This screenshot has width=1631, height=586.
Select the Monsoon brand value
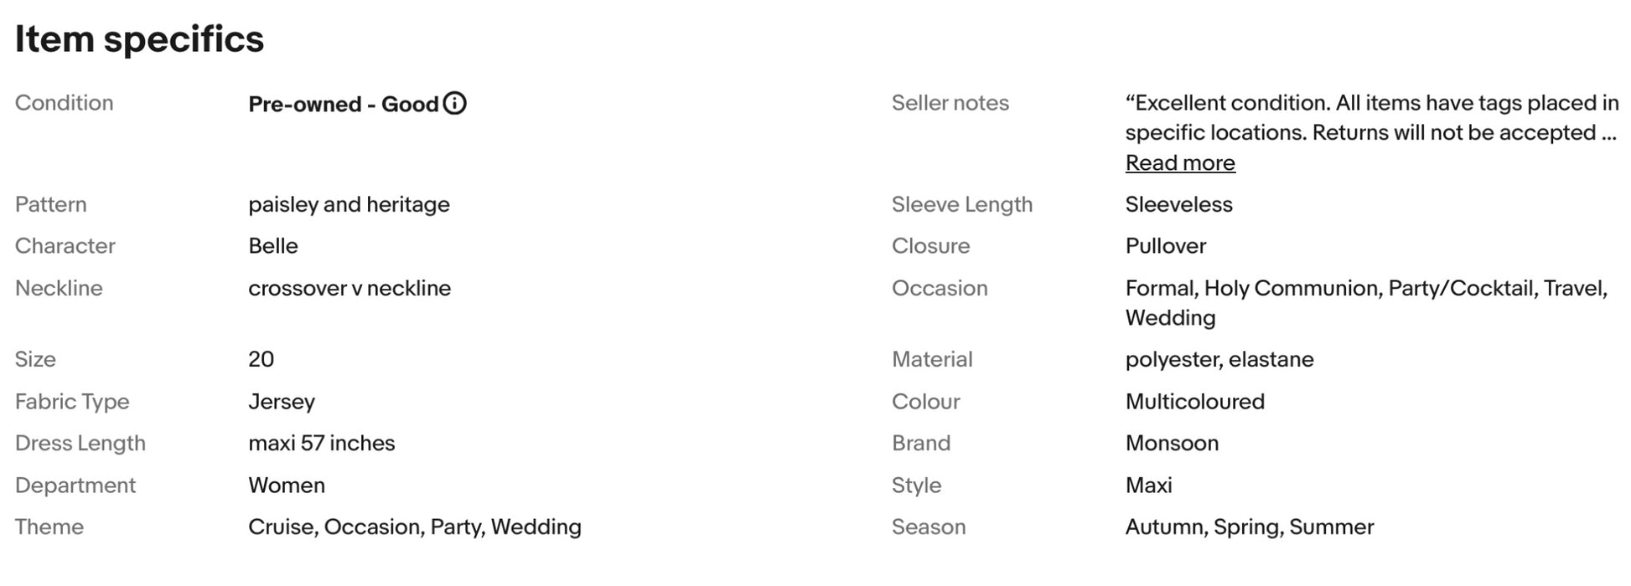click(1172, 443)
